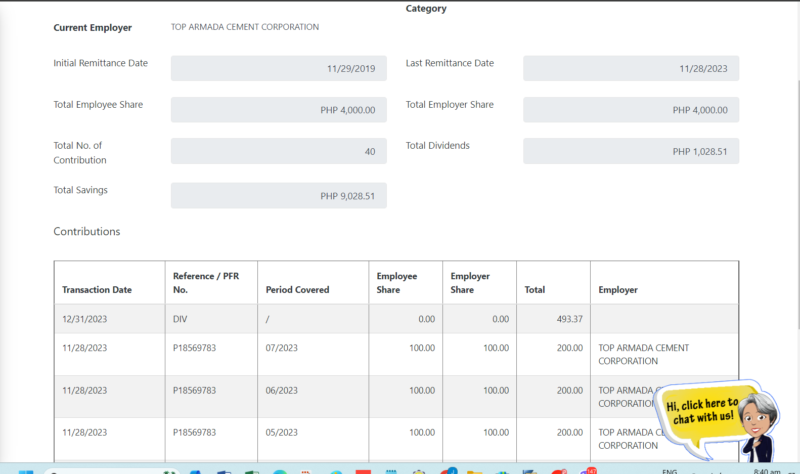800x474 pixels.
Task: Click the ENG language indicator
Action: tap(670, 471)
